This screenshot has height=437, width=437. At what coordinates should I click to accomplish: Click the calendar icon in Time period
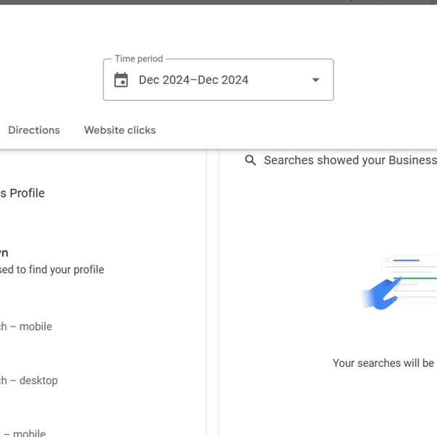(x=121, y=80)
